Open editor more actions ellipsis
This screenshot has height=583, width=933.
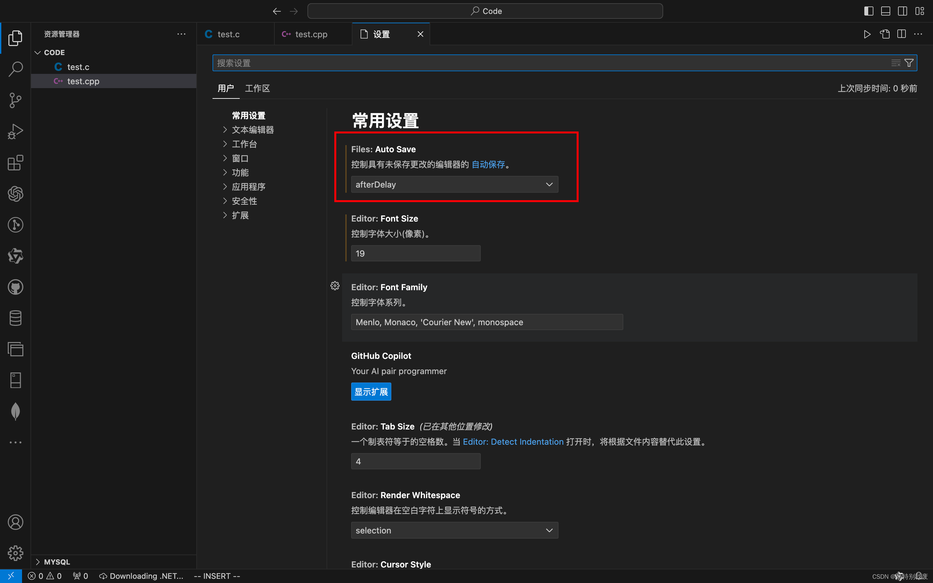click(x=918, y=34)
